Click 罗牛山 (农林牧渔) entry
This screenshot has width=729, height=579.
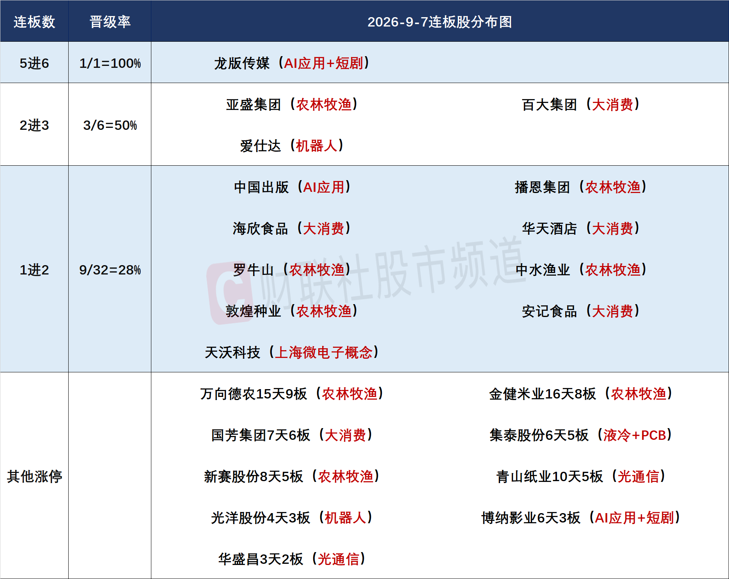pyautogui.click(x=291, y=269)
